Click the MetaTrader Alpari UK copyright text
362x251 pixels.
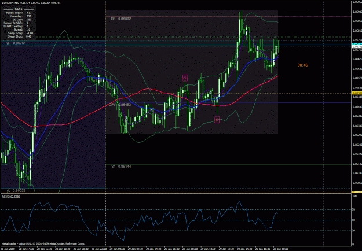coord(43,243)
